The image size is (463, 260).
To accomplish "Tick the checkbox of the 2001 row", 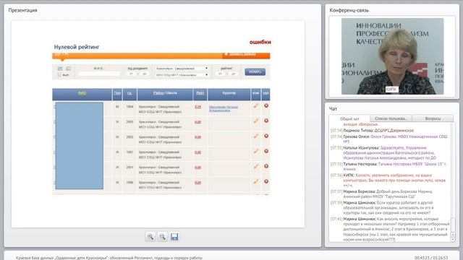I will coord(55,168).
